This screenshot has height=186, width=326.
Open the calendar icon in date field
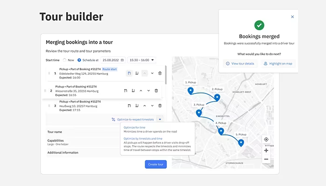pyautogui.click(x=122, y=60)
